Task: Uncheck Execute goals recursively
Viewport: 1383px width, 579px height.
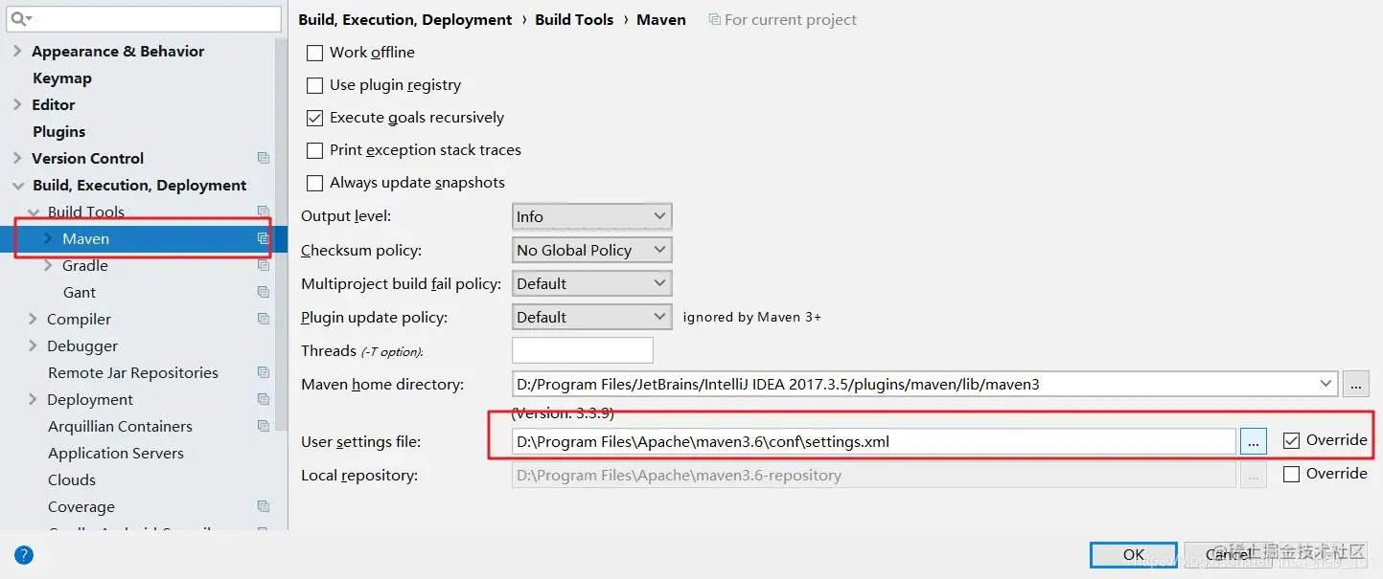Action: point(314,118)
